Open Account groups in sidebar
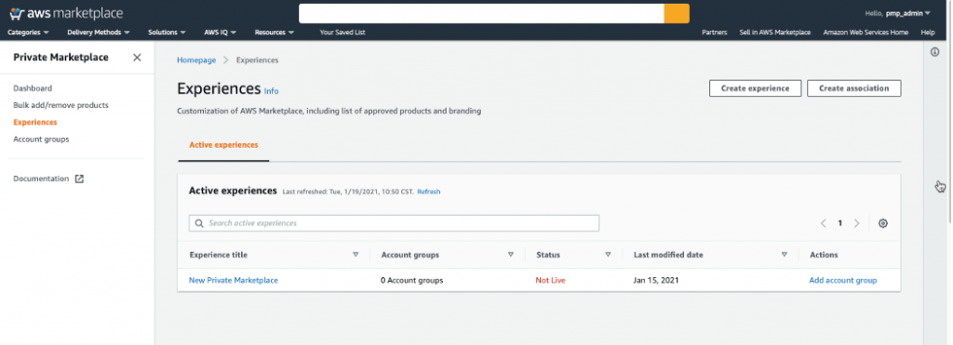 pyautogui.click(x=41, y=139)
